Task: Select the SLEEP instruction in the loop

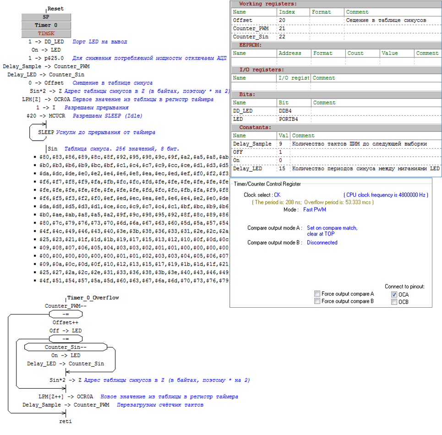Action: pyautogui.click(x=46, y=132)
